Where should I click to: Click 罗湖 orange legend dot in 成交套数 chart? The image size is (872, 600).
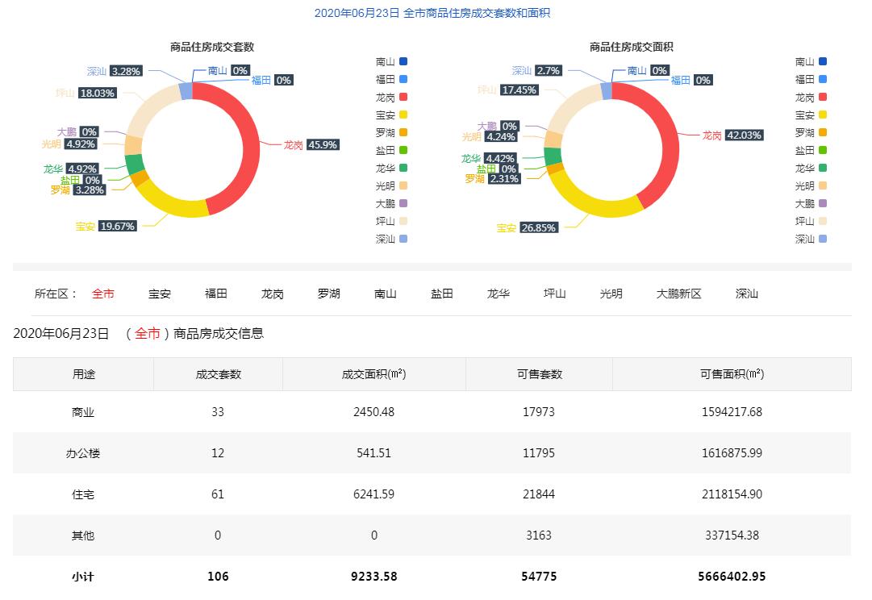[x=403, y=132]
